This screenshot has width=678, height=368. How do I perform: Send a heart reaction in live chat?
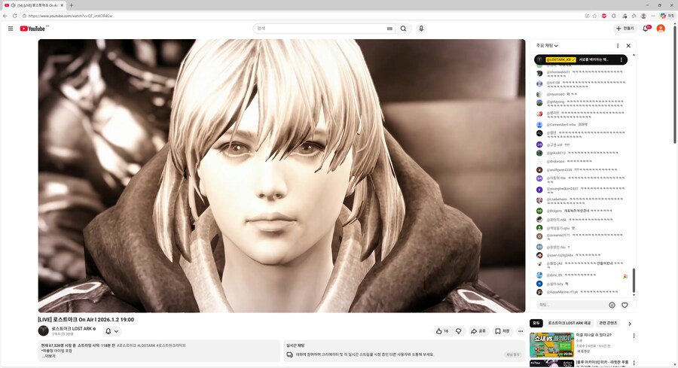625,305
